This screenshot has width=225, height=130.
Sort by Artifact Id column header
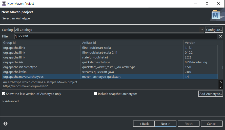(x=132, y=42)
